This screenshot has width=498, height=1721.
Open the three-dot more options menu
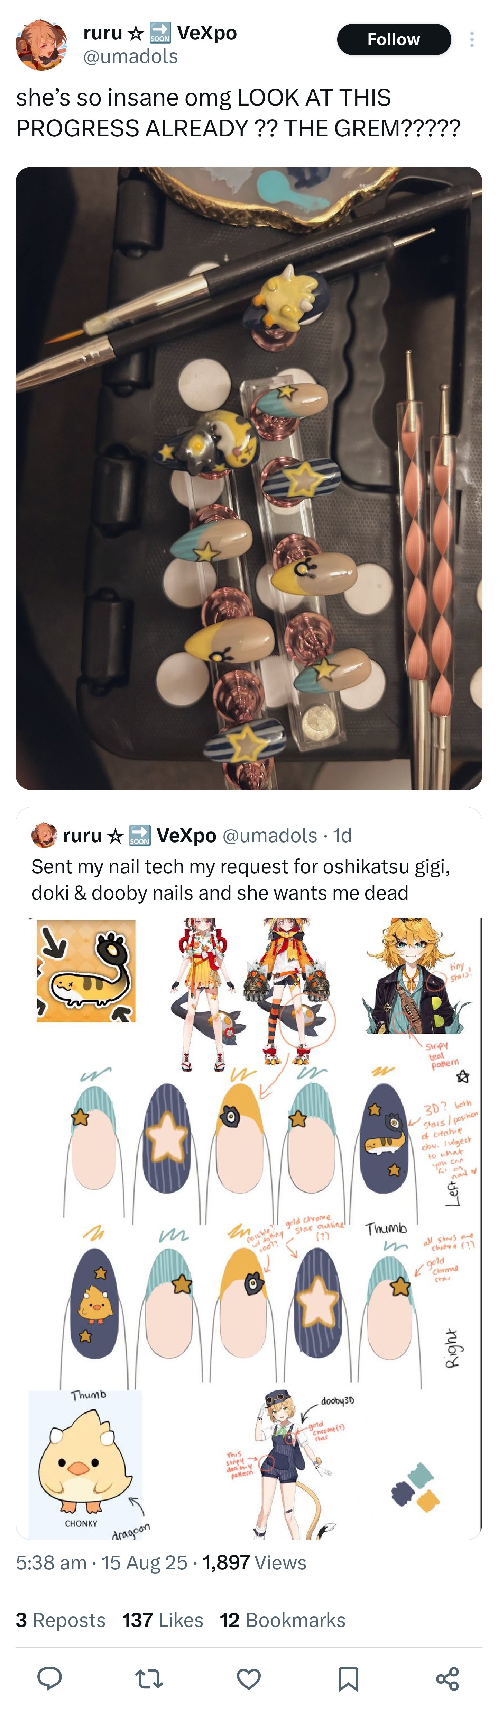pos(472,40)
